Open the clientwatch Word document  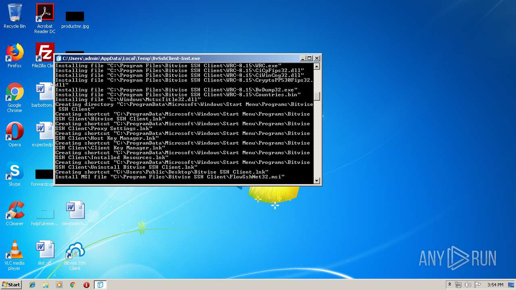[75, 213]
